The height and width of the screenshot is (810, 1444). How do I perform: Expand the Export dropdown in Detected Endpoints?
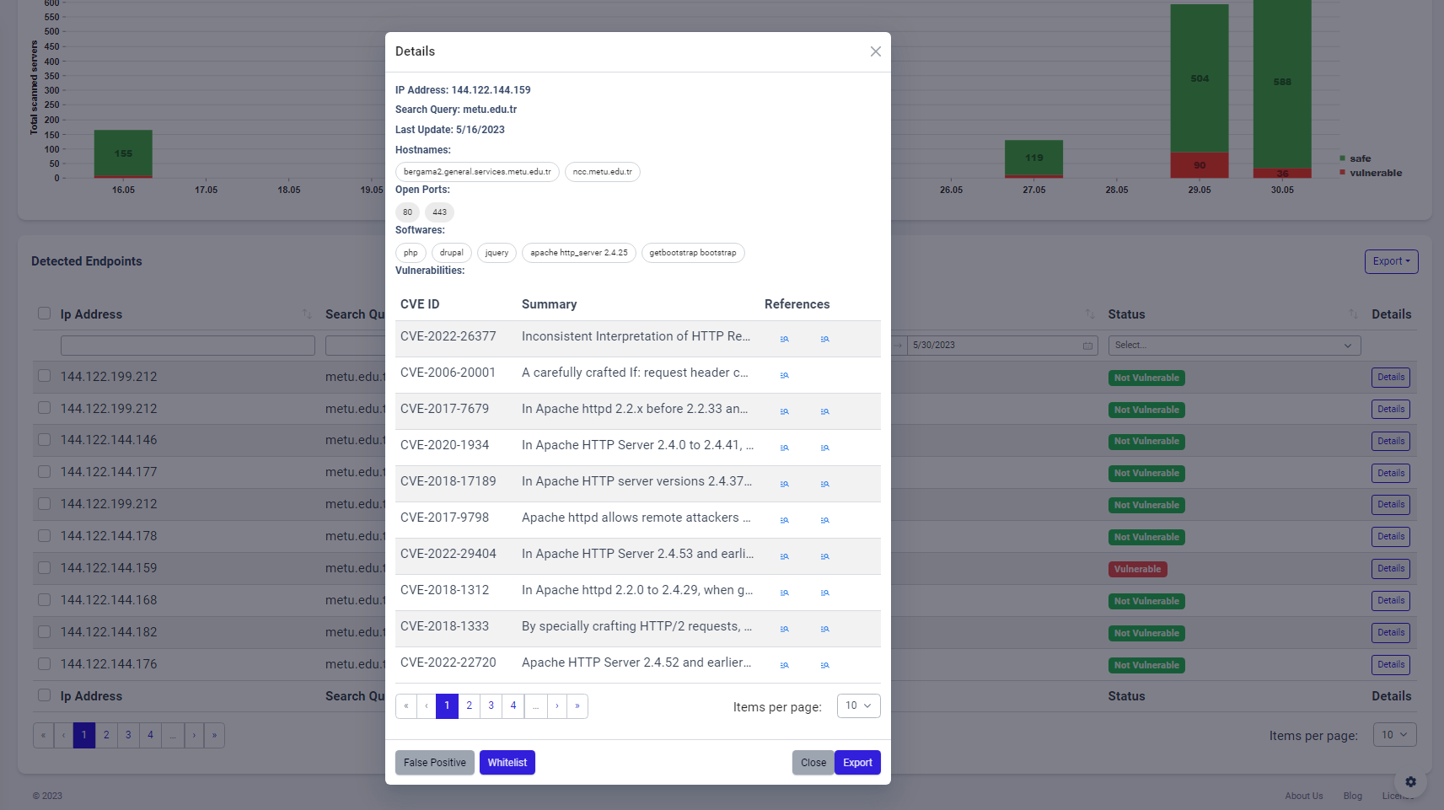tap(1391, 261)
